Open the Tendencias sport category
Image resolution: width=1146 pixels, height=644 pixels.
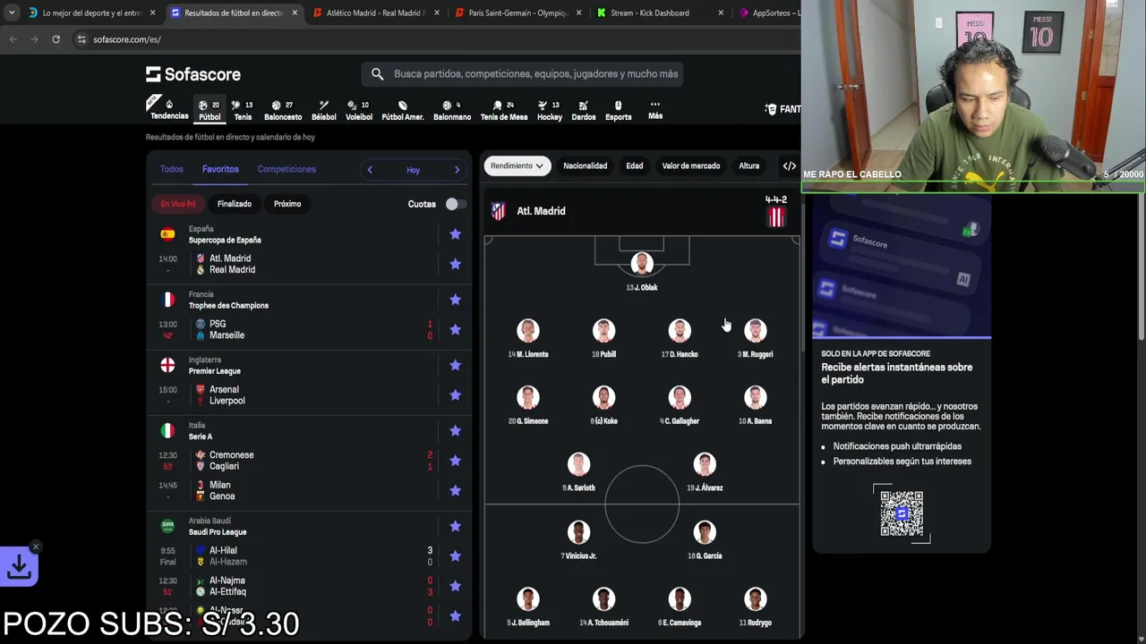[168, 109]
